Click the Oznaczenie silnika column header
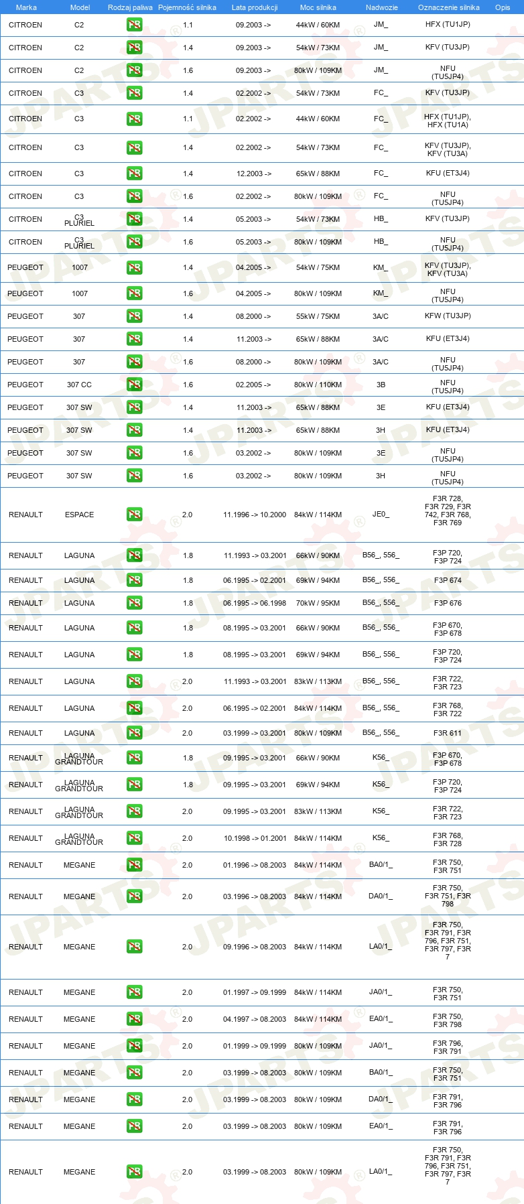The width and height of the screenshot is (524, 1204). pyautogui.click(x=449, y=7)
